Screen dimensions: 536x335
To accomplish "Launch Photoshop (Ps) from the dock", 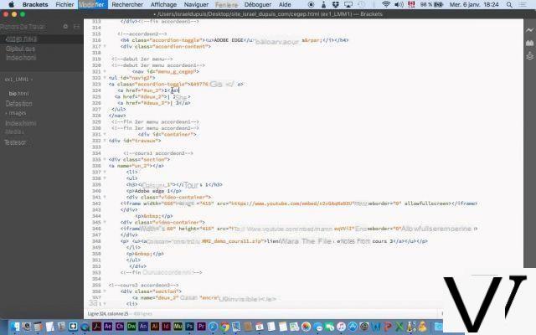I will click(189, 327).
